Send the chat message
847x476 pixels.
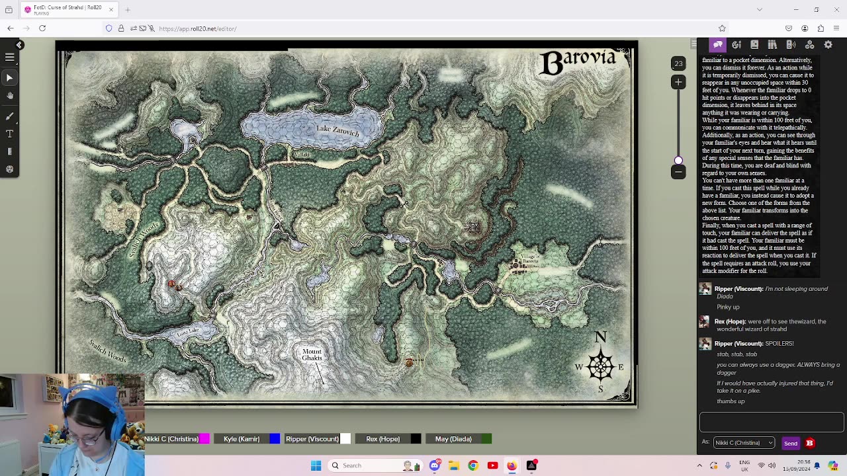(790, 444)
